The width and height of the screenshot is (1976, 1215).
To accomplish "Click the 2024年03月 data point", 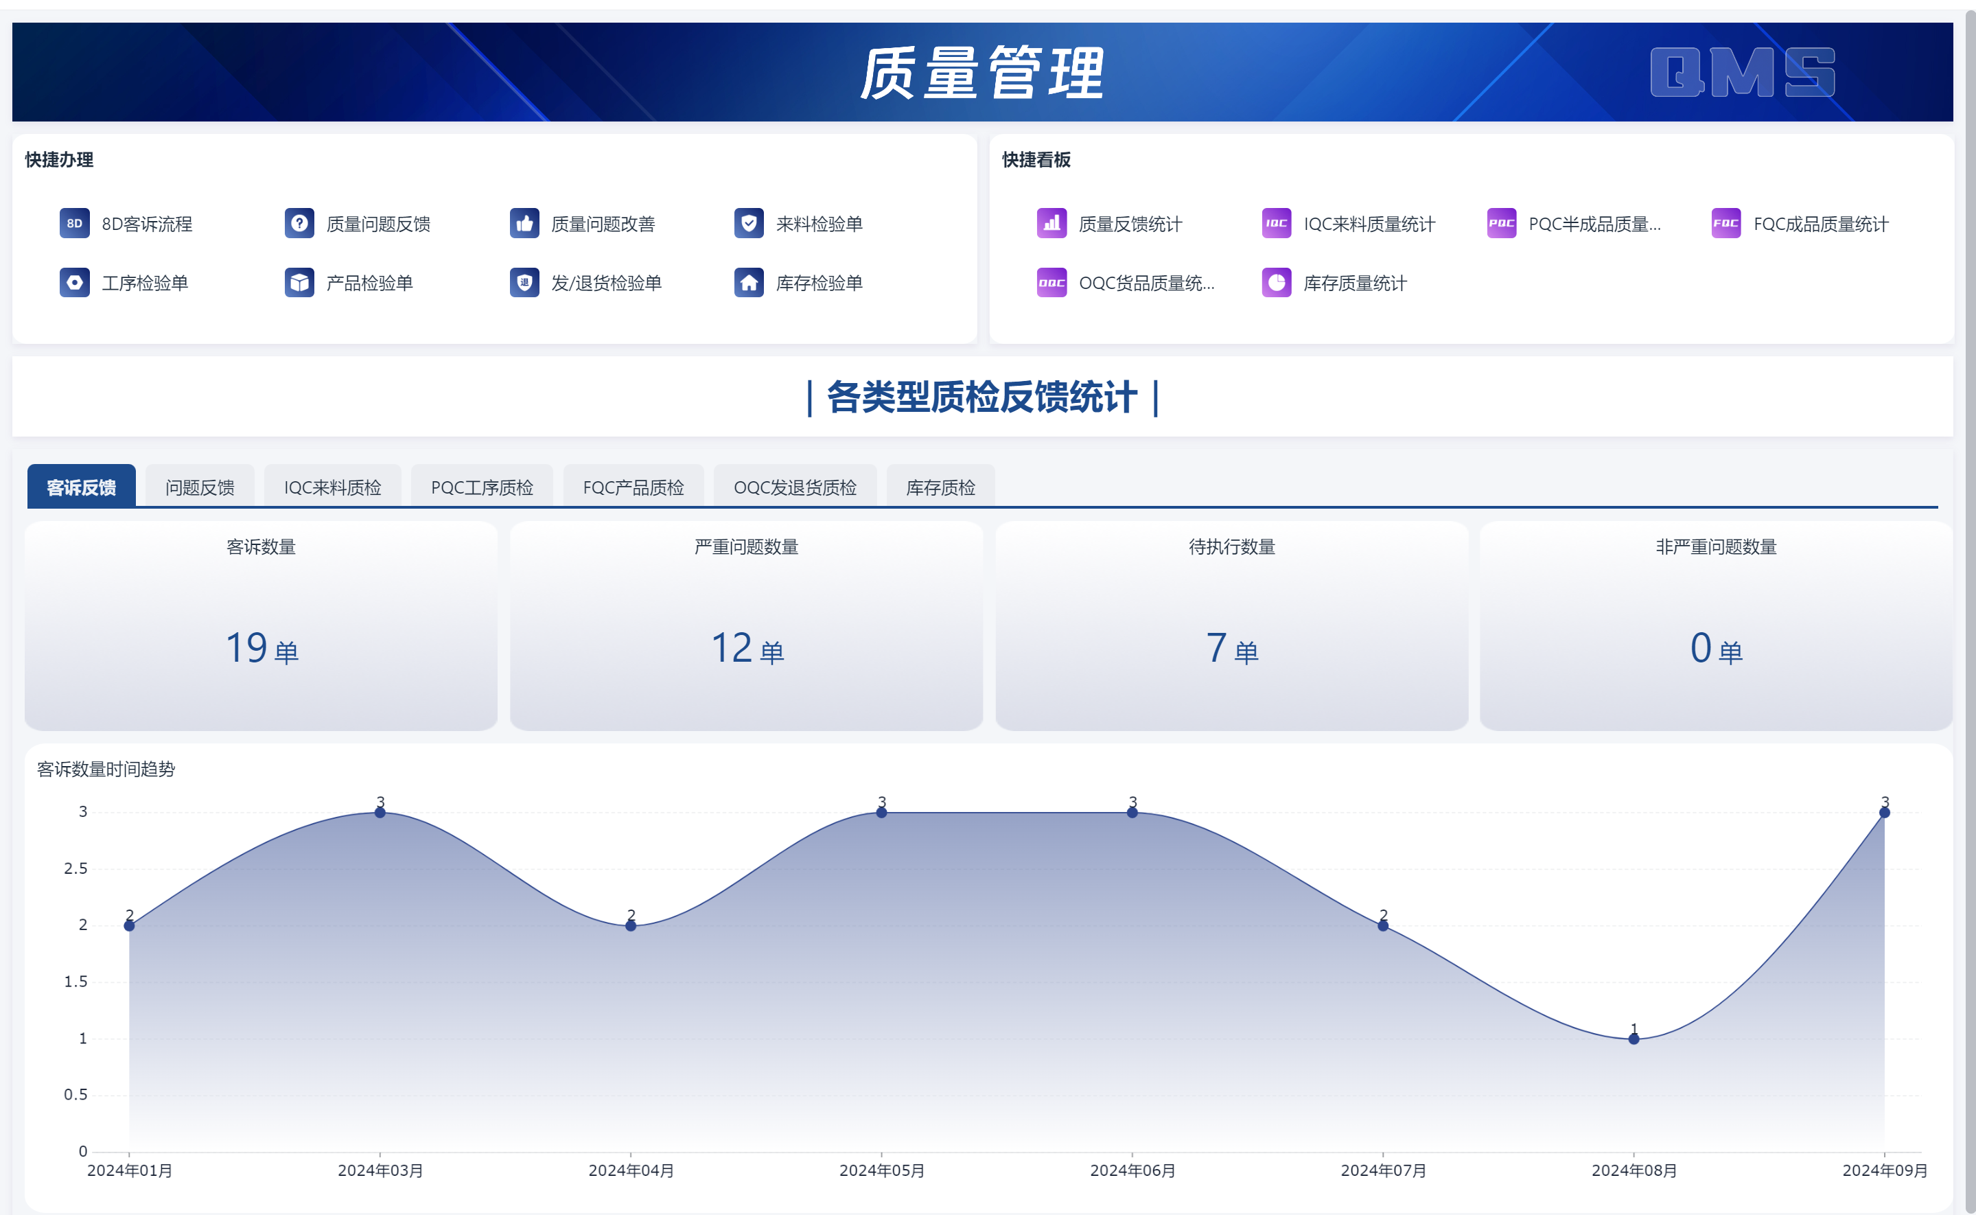I will point(380,813).
